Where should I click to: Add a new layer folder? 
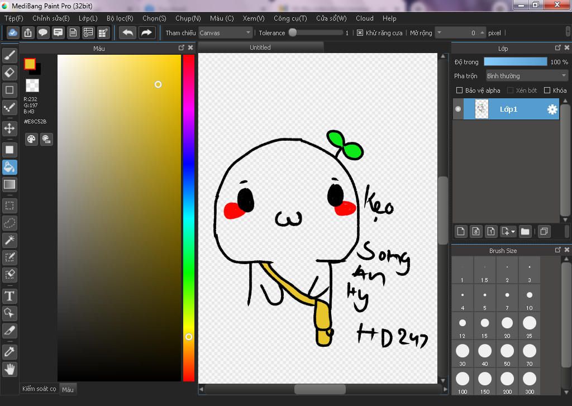point(525,232)
